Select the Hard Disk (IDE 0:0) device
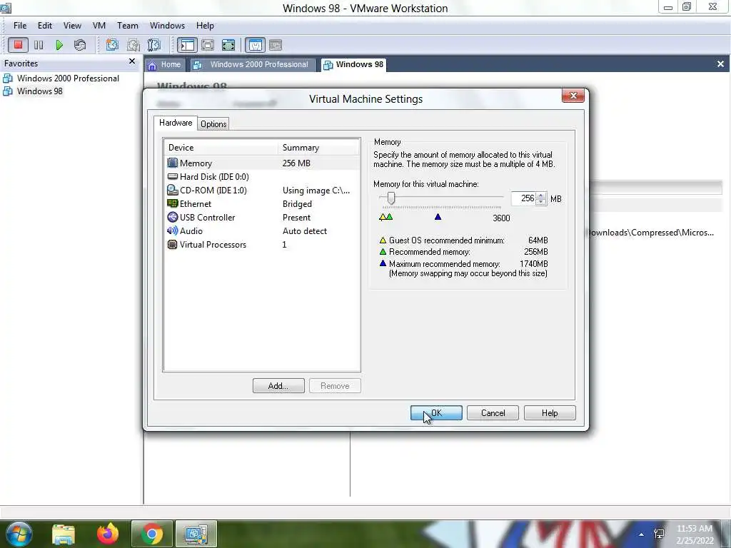Image resolution: width=731 pixels, height=548 pixels. coord(262,177)
